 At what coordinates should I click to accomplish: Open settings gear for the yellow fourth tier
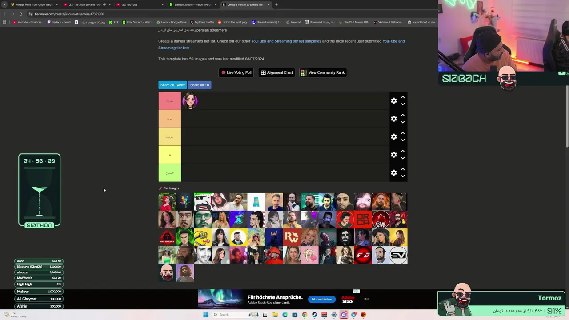[x=393, y=155]
